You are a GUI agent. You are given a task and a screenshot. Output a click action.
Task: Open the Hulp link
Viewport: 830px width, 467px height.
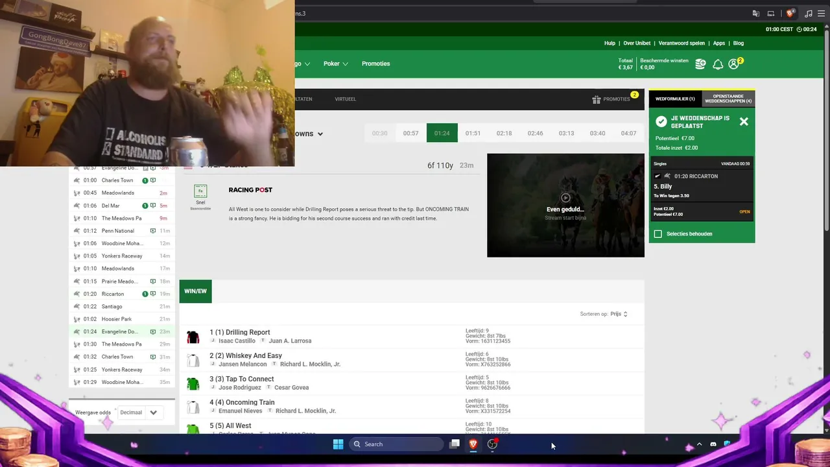(x=610, y=43)
